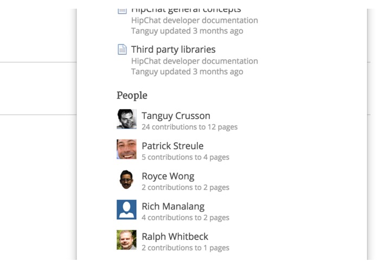Open Royce Wong's profile link

[x=168, y=176]
